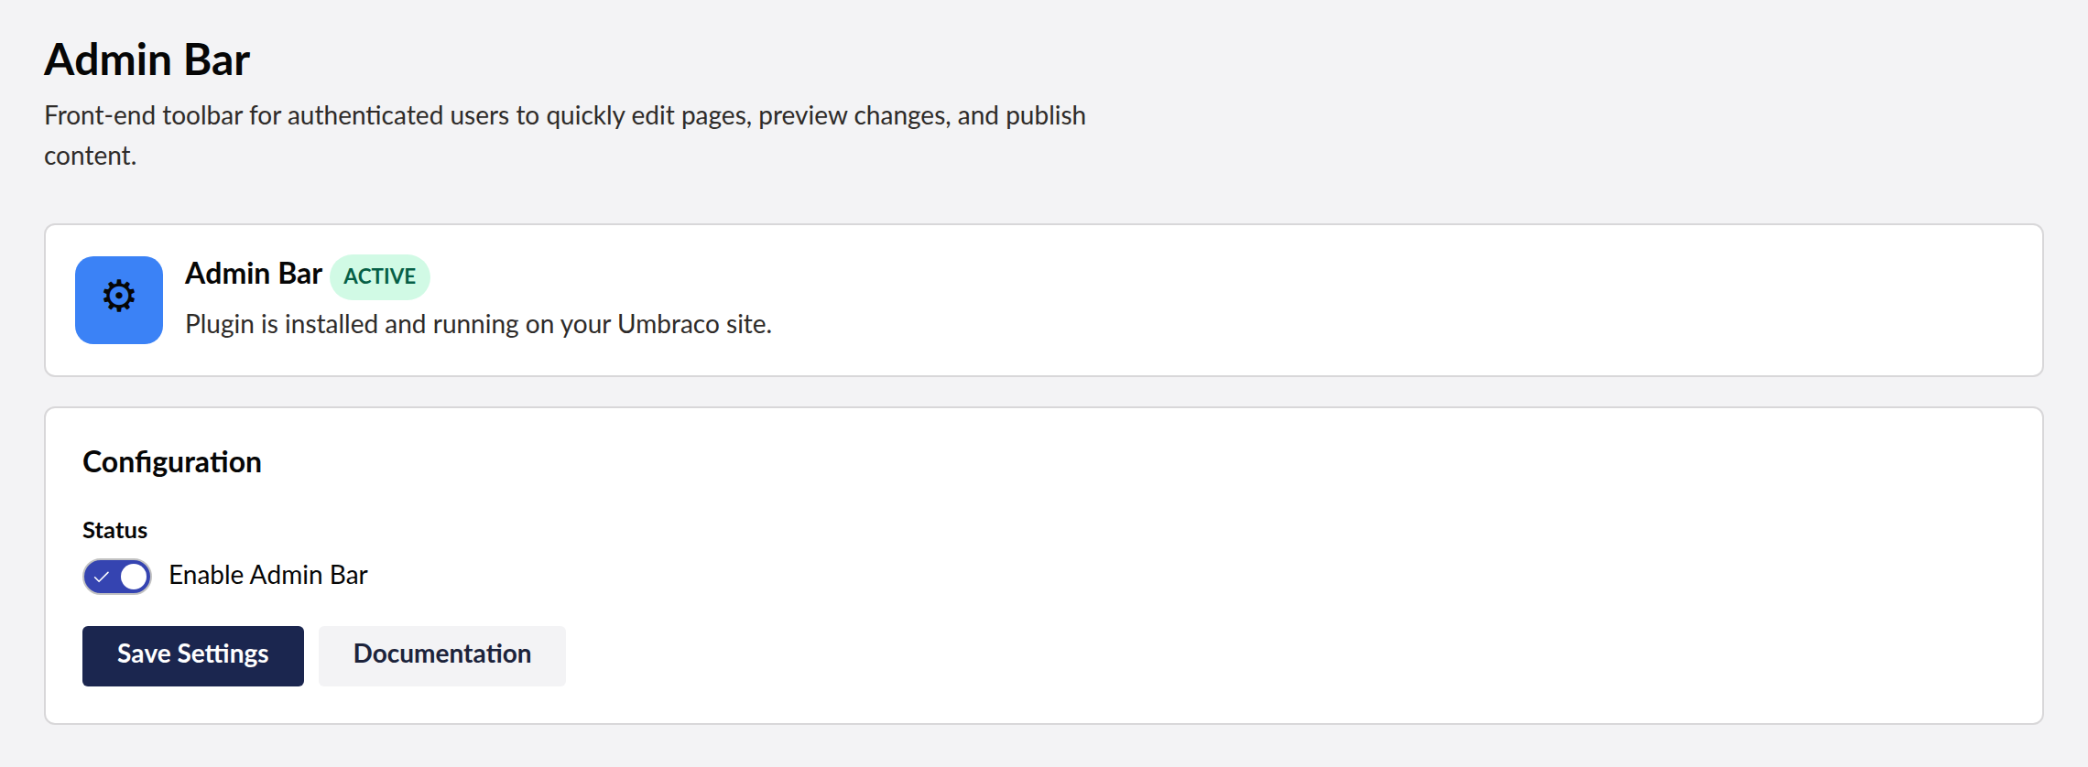The height and width of the screenshot is (767, 2088).
Task: Click the front-end toolbar description paragraph
Action: [565, 135]
